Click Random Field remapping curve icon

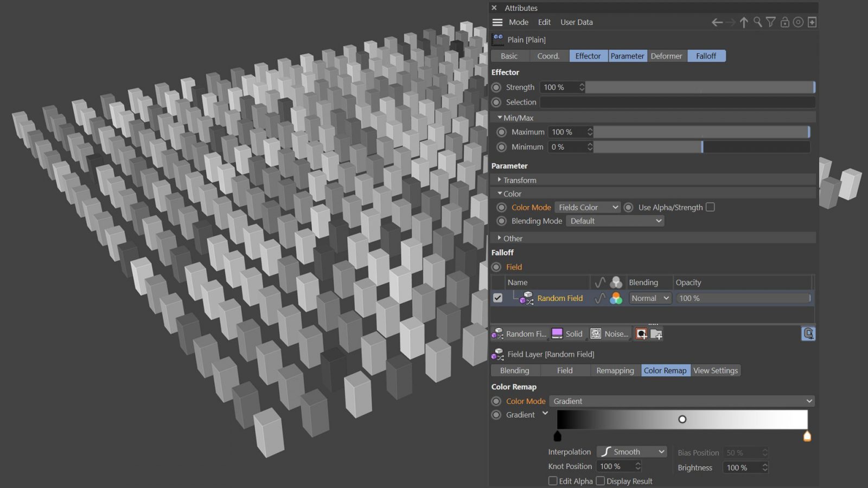(x=600, y=298)
